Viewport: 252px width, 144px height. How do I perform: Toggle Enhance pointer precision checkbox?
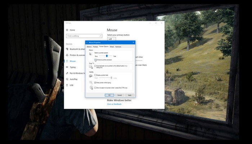click(95, 60)
